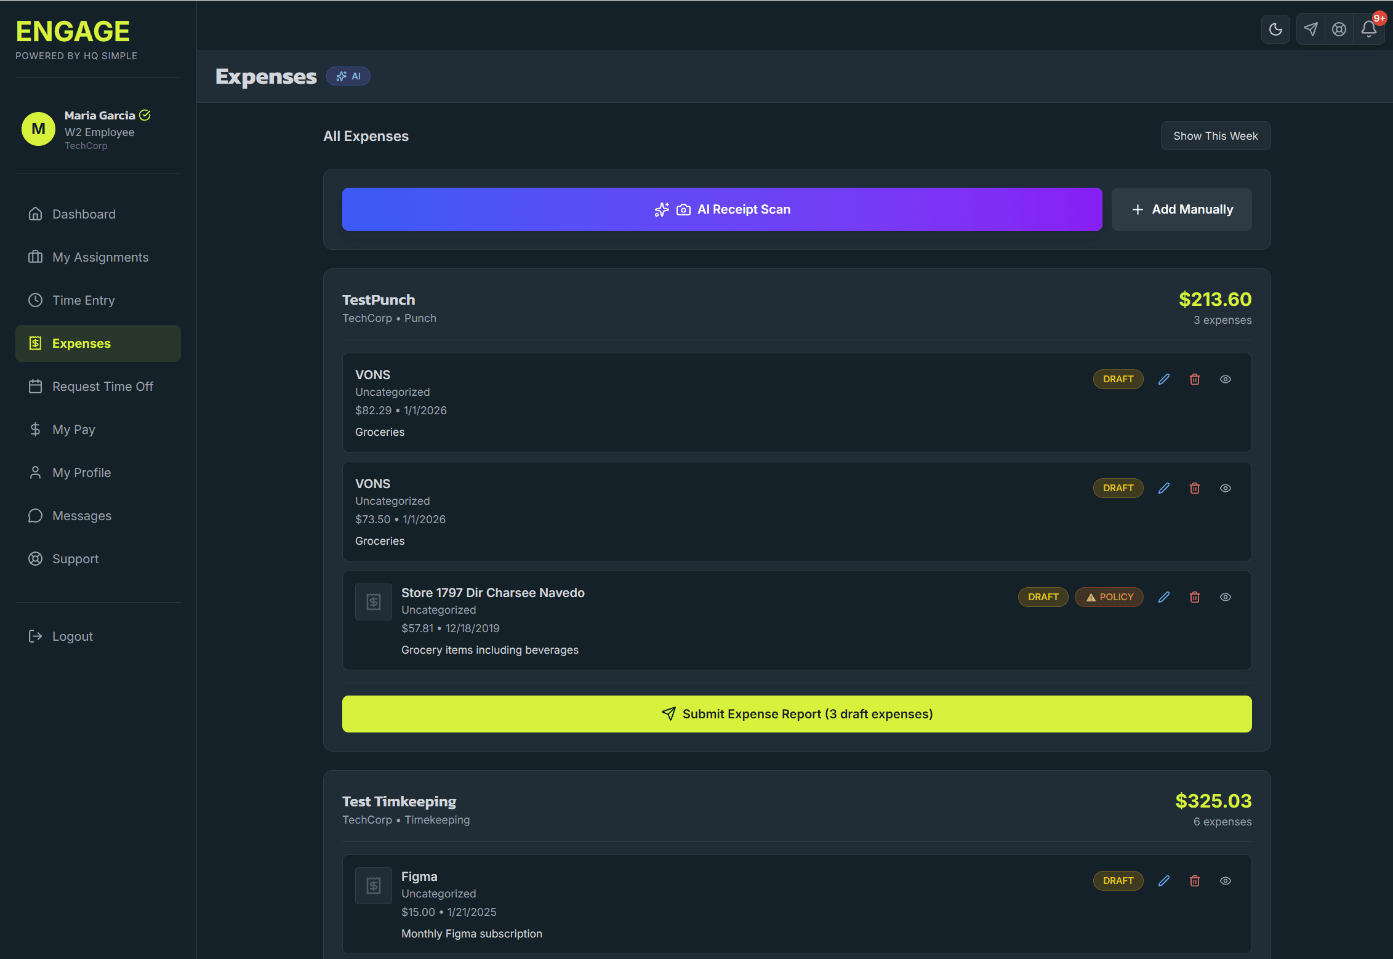Open Time Entry in sidebar
Screen dimensions: 1393x959
coord(98,300)
